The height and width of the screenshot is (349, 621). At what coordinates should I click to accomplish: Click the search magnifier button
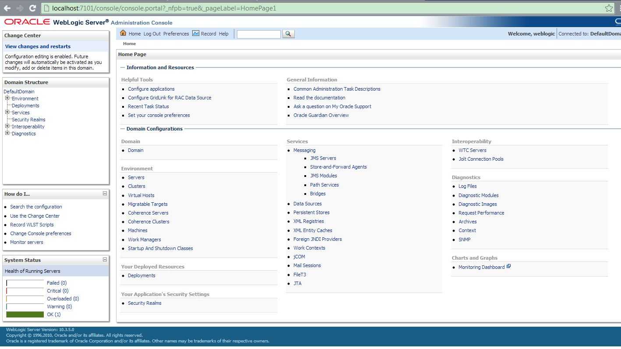pos(289,34)
